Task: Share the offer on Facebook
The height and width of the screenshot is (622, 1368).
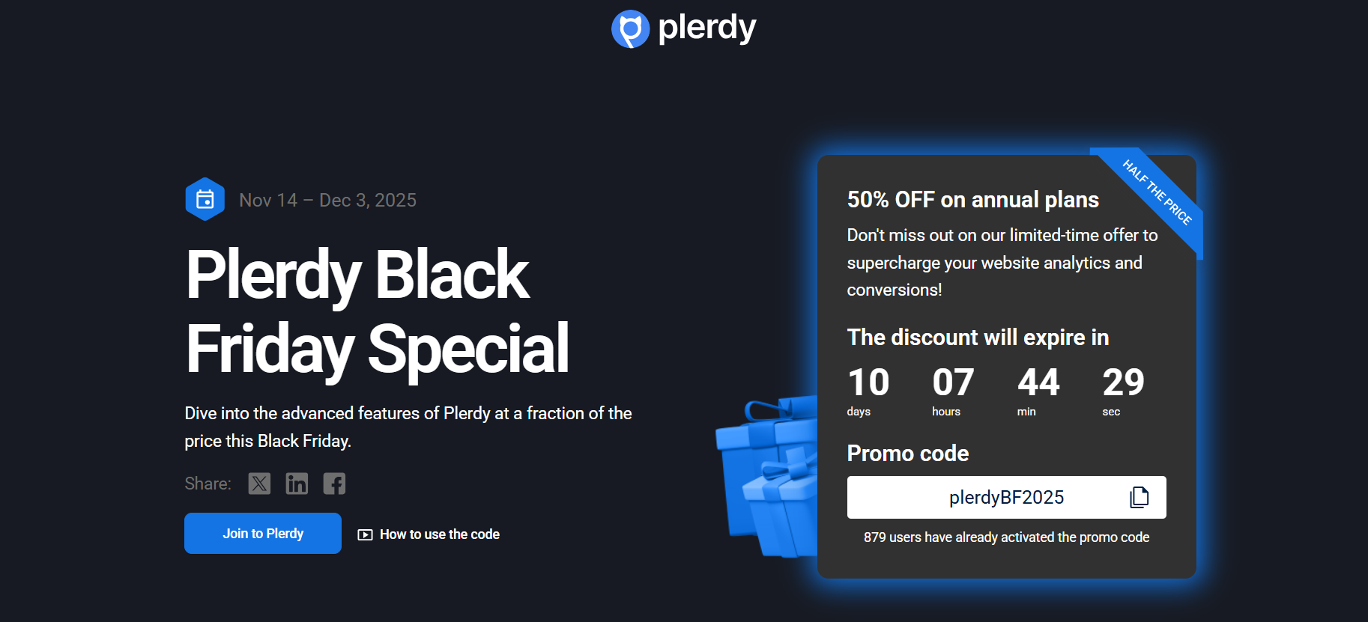Action: coord(334,484)
